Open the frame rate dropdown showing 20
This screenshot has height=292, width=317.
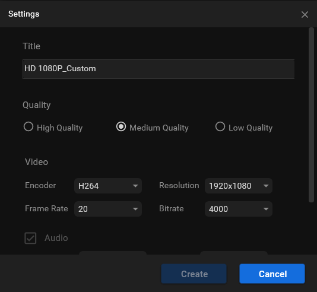pyautogui.click(x=108, y=209)
